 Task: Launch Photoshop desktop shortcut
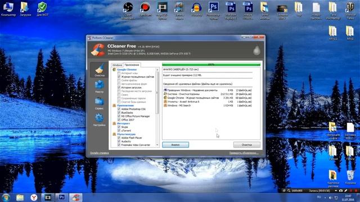(214, 11)
